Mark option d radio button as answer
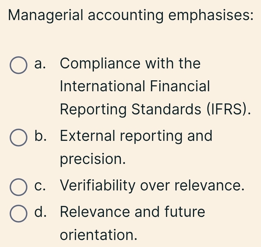 coord(19,213)
